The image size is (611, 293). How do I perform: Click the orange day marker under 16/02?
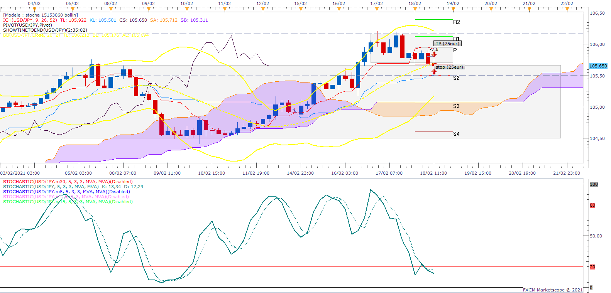[339, 9]
